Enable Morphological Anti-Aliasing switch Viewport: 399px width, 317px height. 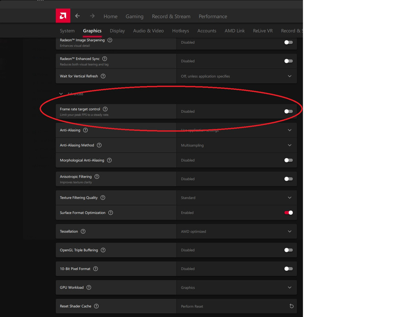[x=289, y=160]
